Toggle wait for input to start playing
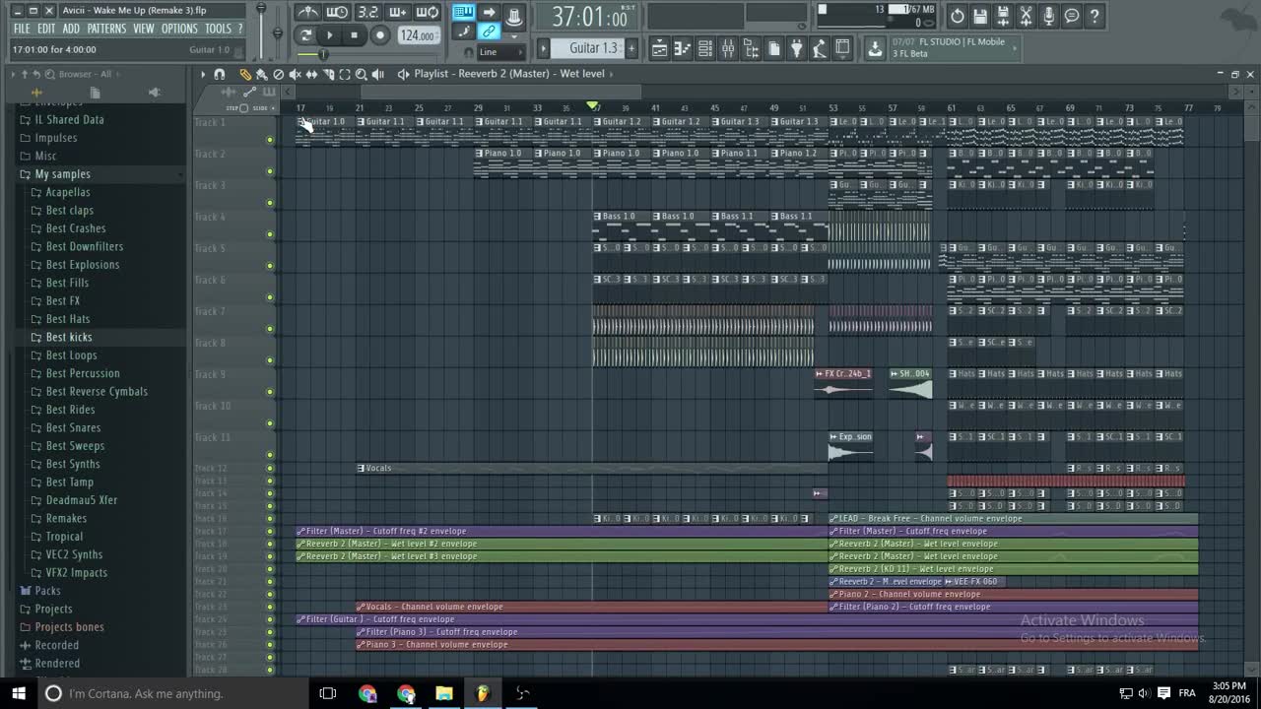Viewport: 1261px width, 709px height. [x=337, y=13]
